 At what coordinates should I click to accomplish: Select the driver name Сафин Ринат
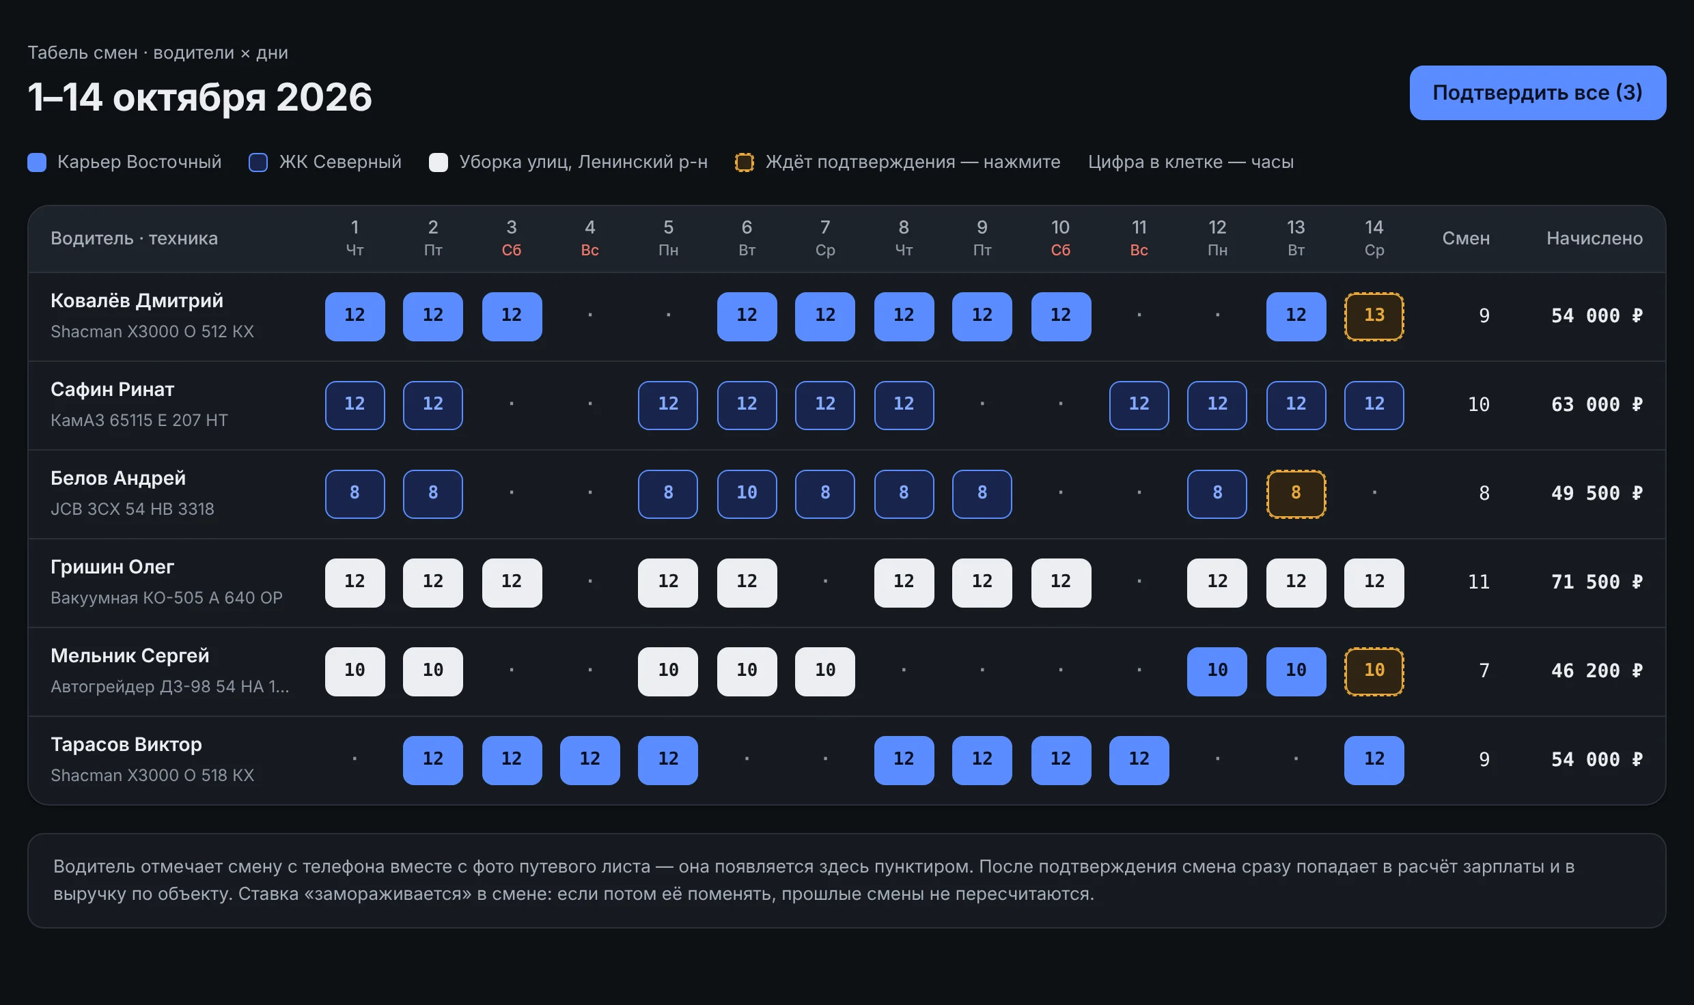tap(113, 389)
